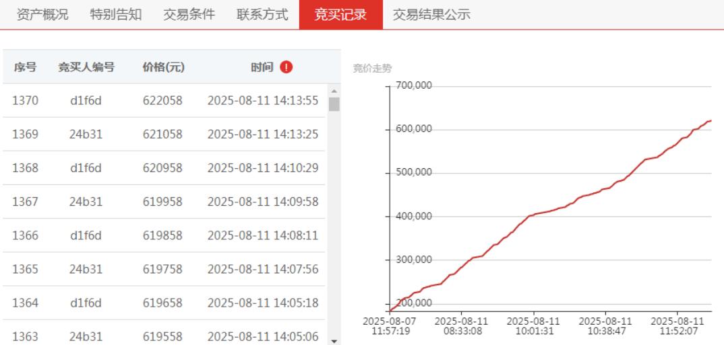Click bidder d1f6d in row 1368
Viewport: 724px width, 345px height.
click(x=86, y=167)
